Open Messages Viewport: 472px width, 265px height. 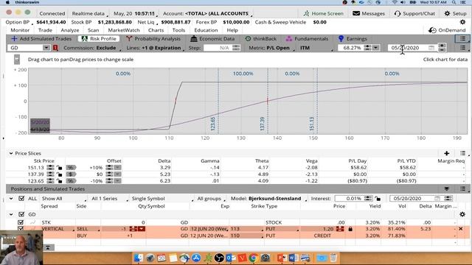369,13
